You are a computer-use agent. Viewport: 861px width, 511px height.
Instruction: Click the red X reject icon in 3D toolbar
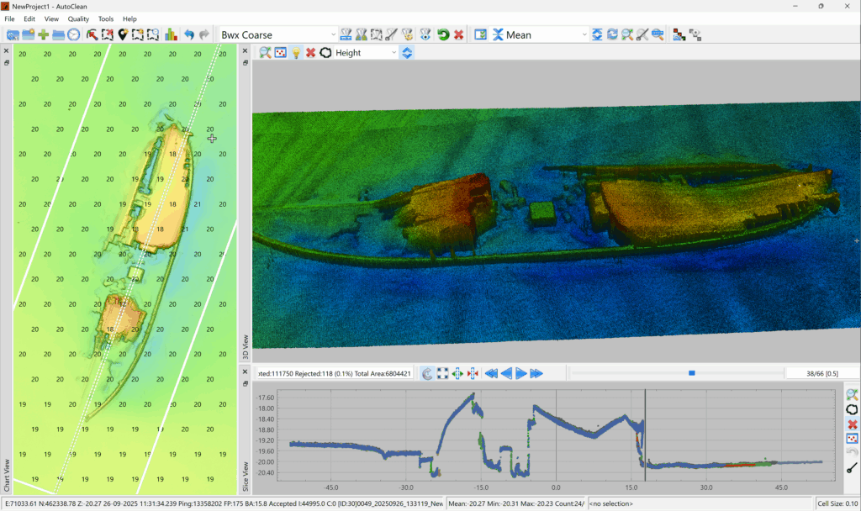[x=310, y=52]
